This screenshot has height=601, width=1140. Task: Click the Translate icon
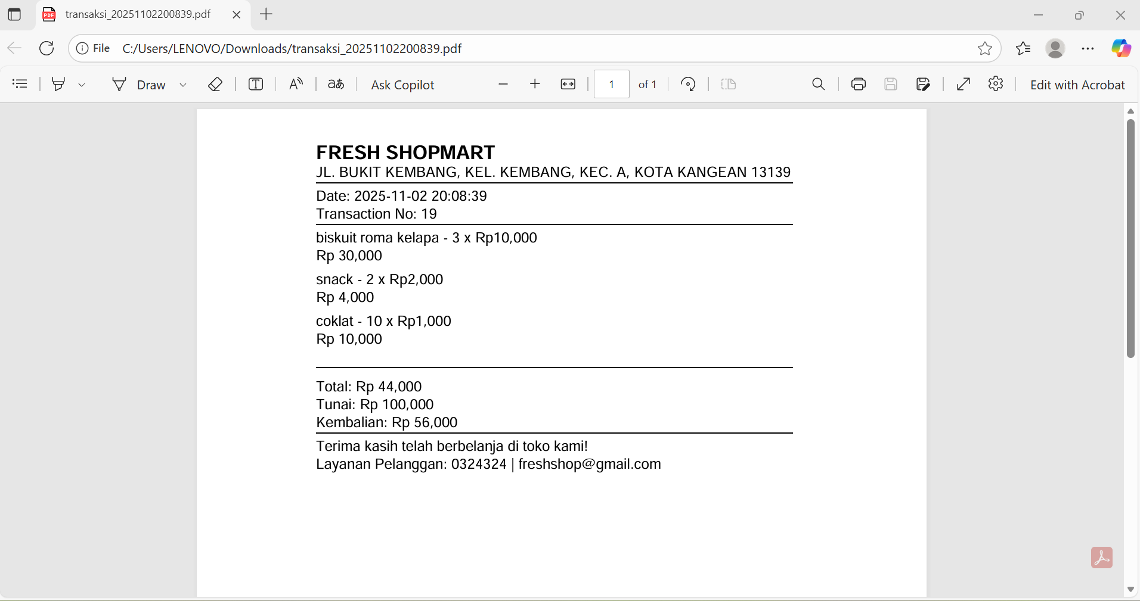(336, 84)
